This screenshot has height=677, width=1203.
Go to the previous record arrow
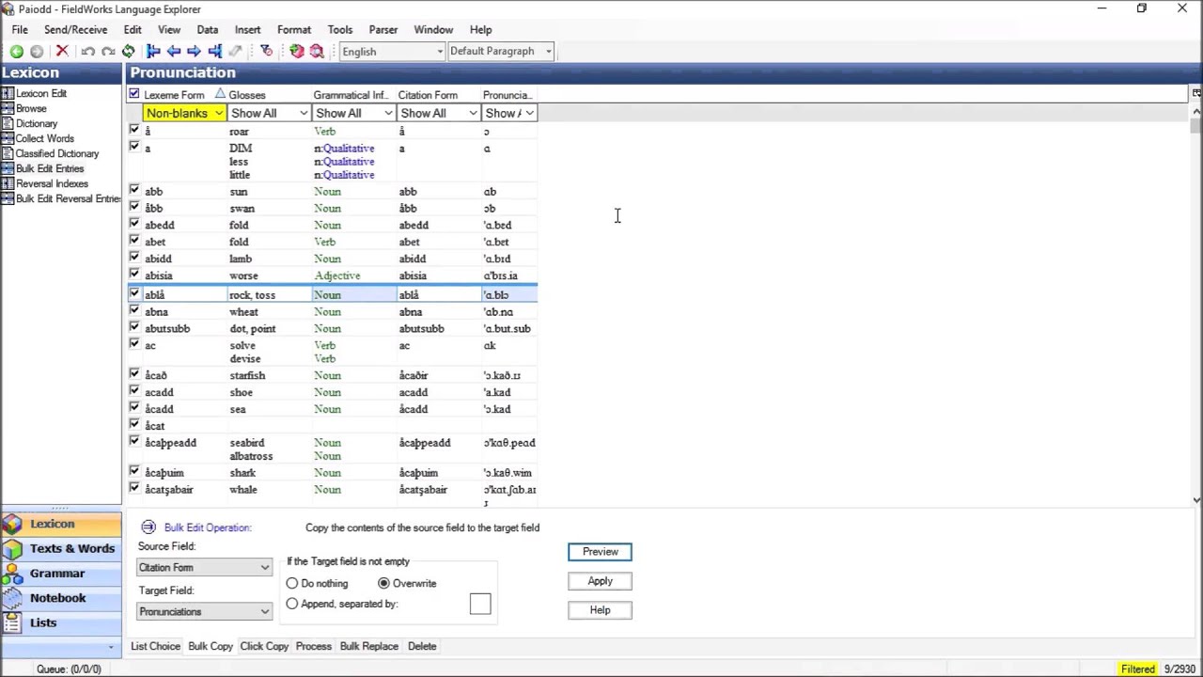[174, 52]
